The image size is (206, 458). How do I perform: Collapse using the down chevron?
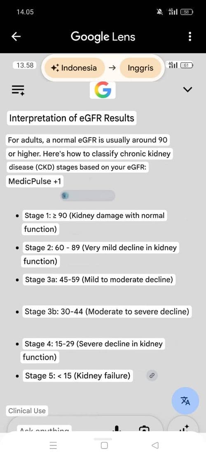pos(187,89)
